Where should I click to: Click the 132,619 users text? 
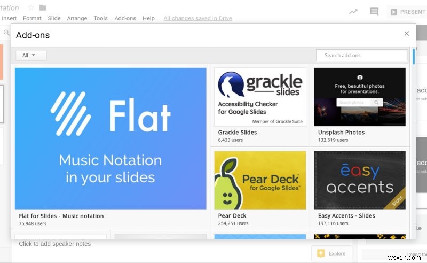[333, 140]
